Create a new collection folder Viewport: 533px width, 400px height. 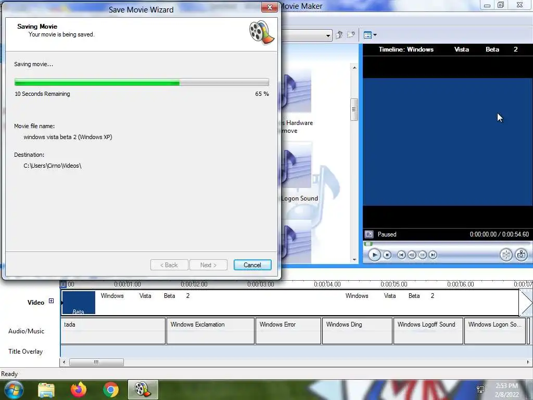351,35
